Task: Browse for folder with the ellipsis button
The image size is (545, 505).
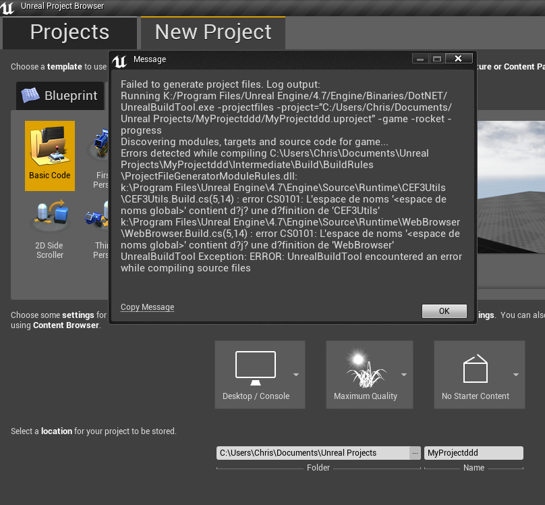Action: [x=415, y=453]
